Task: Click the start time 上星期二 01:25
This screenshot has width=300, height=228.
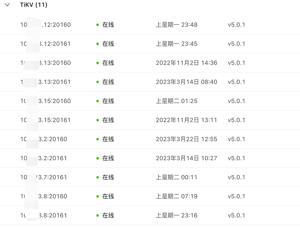Action: click(177, 101)
